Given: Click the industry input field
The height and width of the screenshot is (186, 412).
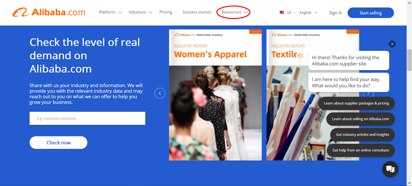Looking at the screenshot, I should point(87,118).
